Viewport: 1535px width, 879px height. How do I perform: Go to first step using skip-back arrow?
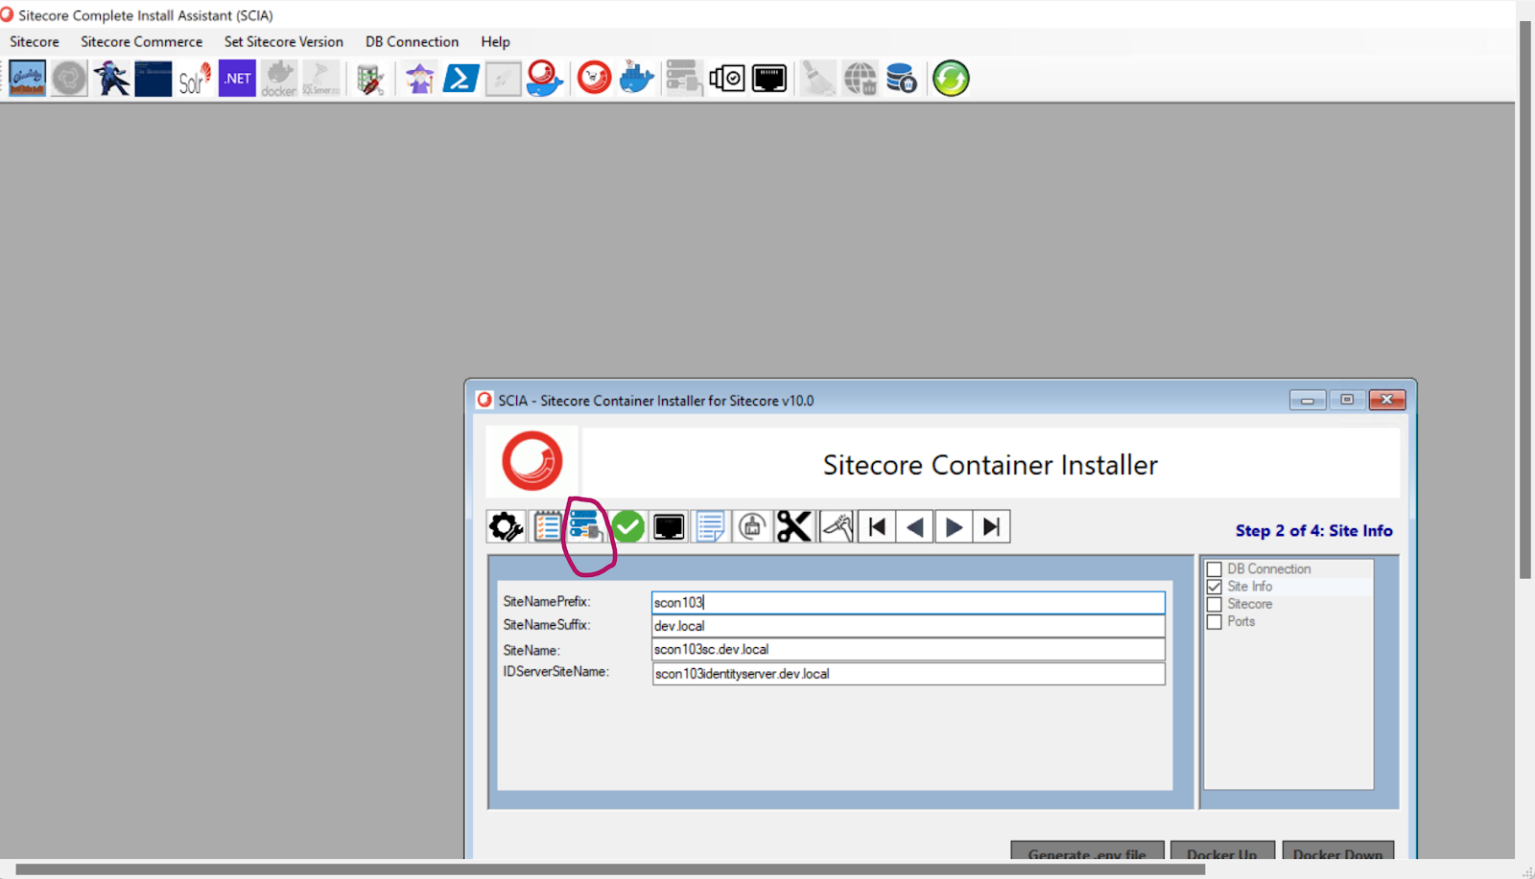877,526
